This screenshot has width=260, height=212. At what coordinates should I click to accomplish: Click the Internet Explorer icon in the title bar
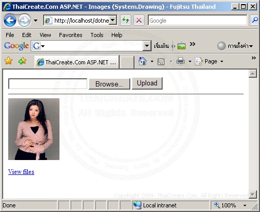(x=7, y=7)
